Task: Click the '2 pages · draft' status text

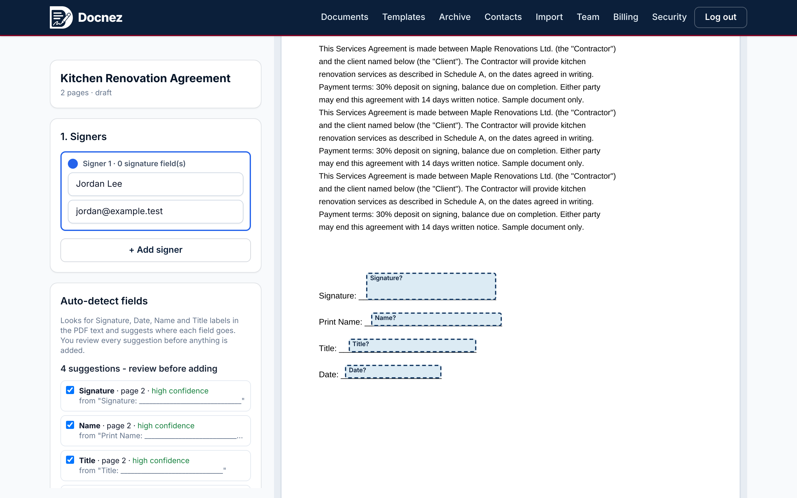Action: tap(86, 93)
